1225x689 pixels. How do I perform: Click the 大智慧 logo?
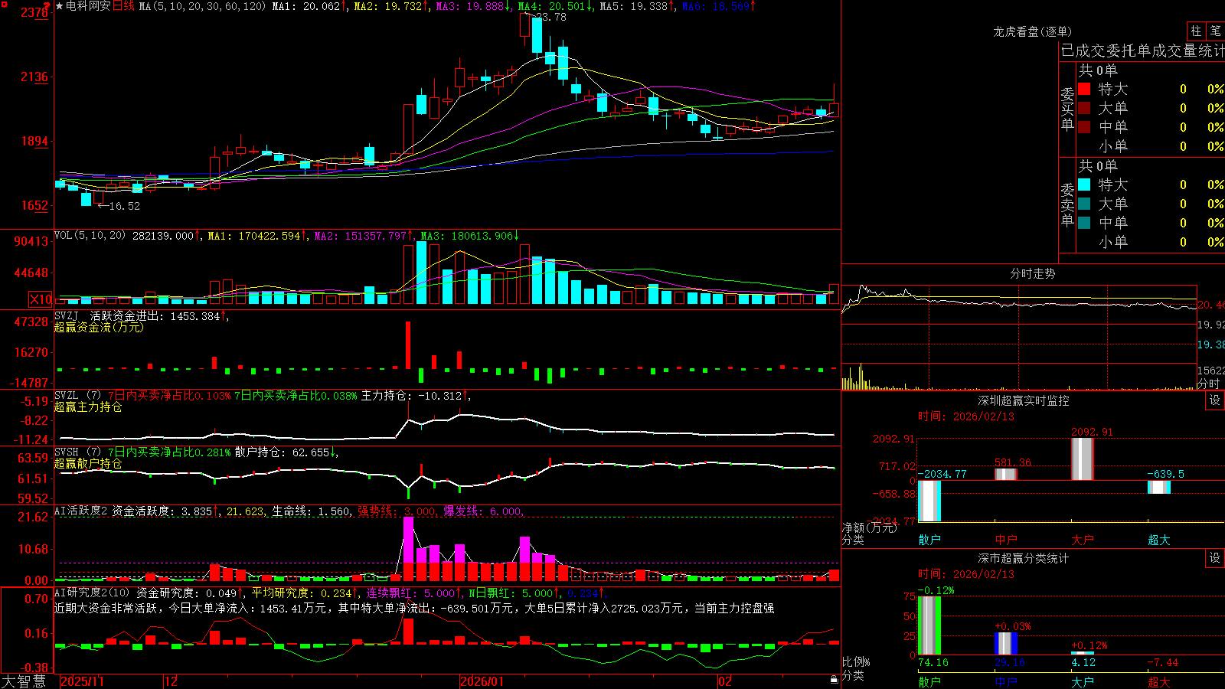(24, 681)
